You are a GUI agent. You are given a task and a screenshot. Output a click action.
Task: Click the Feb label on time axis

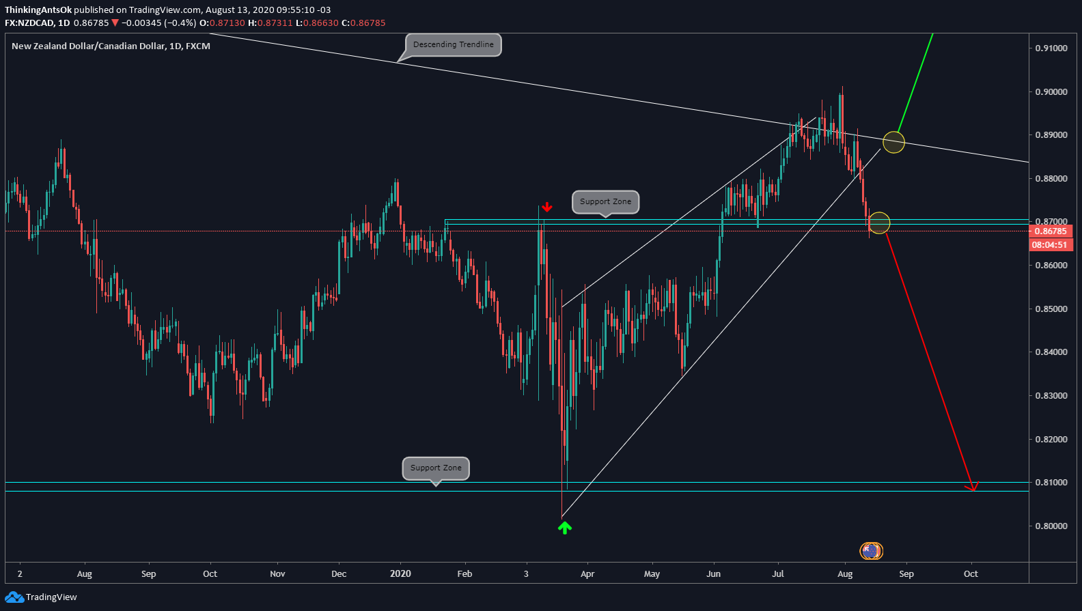point(464,574)
